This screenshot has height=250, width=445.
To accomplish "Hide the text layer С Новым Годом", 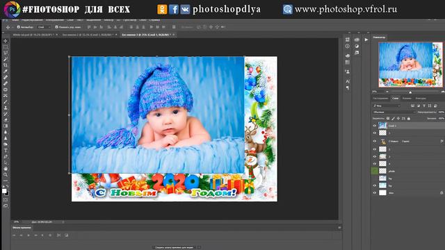I will tap(375, 141).
